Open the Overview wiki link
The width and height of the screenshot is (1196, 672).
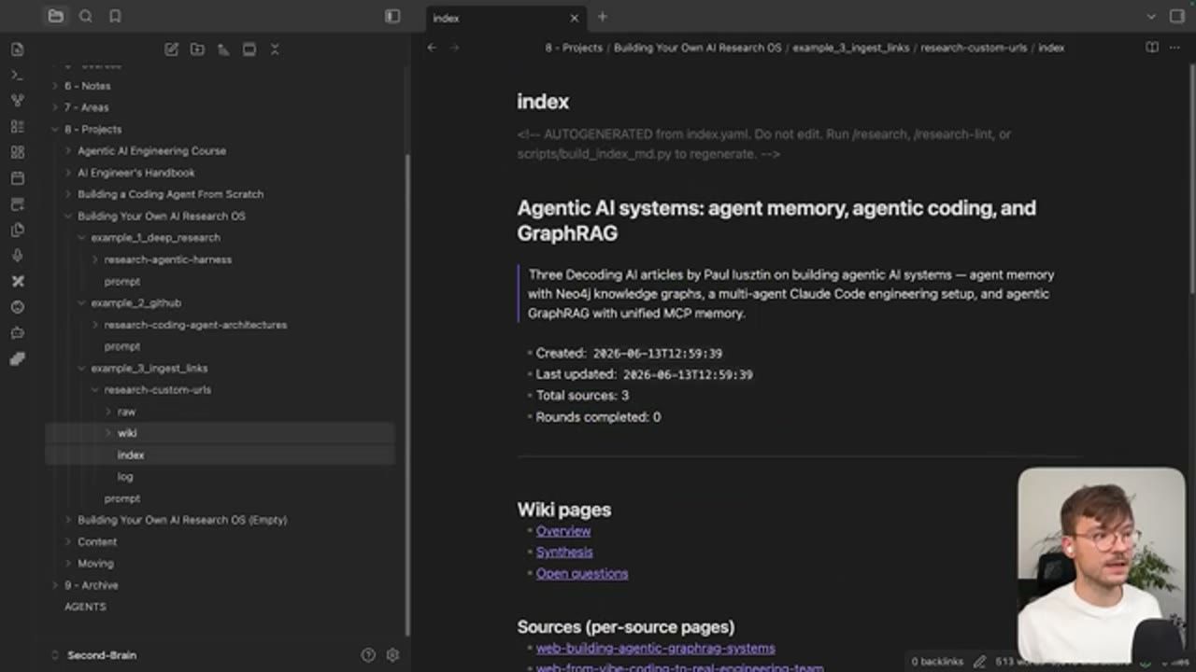[x=563, y=531]
